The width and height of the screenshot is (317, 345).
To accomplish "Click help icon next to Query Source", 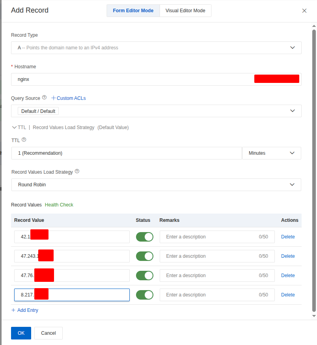I will (x=44, y=97).
